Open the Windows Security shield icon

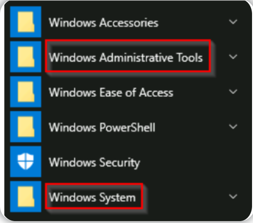point(26,162)
